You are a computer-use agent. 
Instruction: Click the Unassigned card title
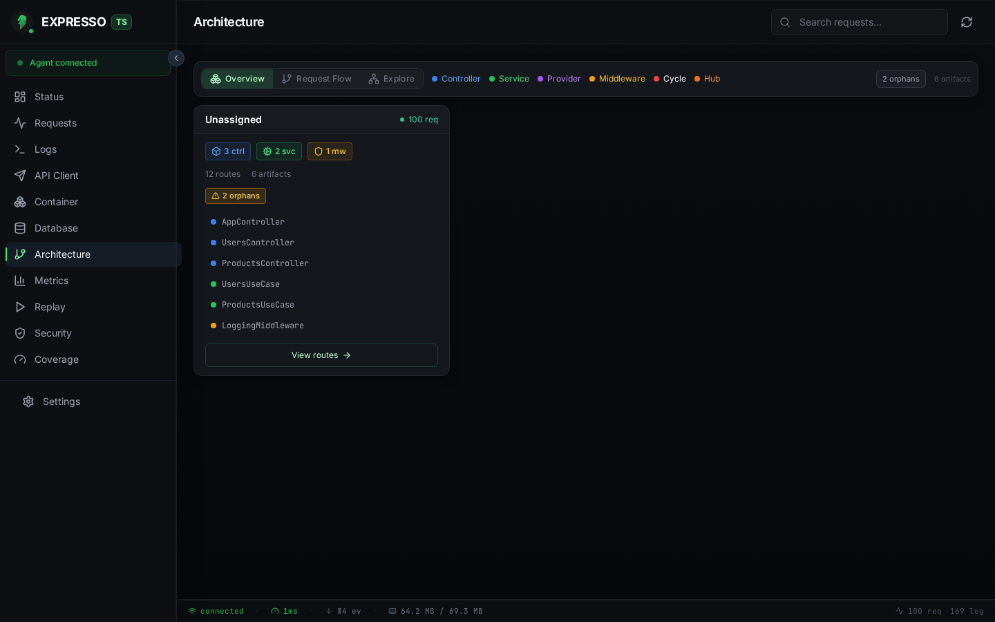pyautogui.click(x=234, y=120)
